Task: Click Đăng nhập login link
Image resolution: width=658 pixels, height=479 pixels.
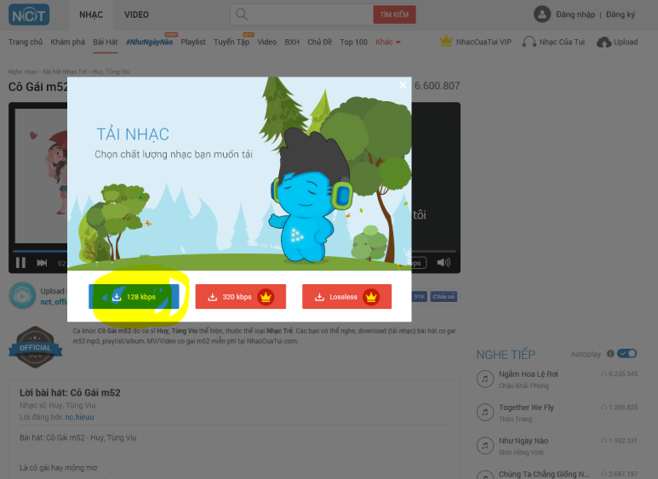Action: (575, 14)
